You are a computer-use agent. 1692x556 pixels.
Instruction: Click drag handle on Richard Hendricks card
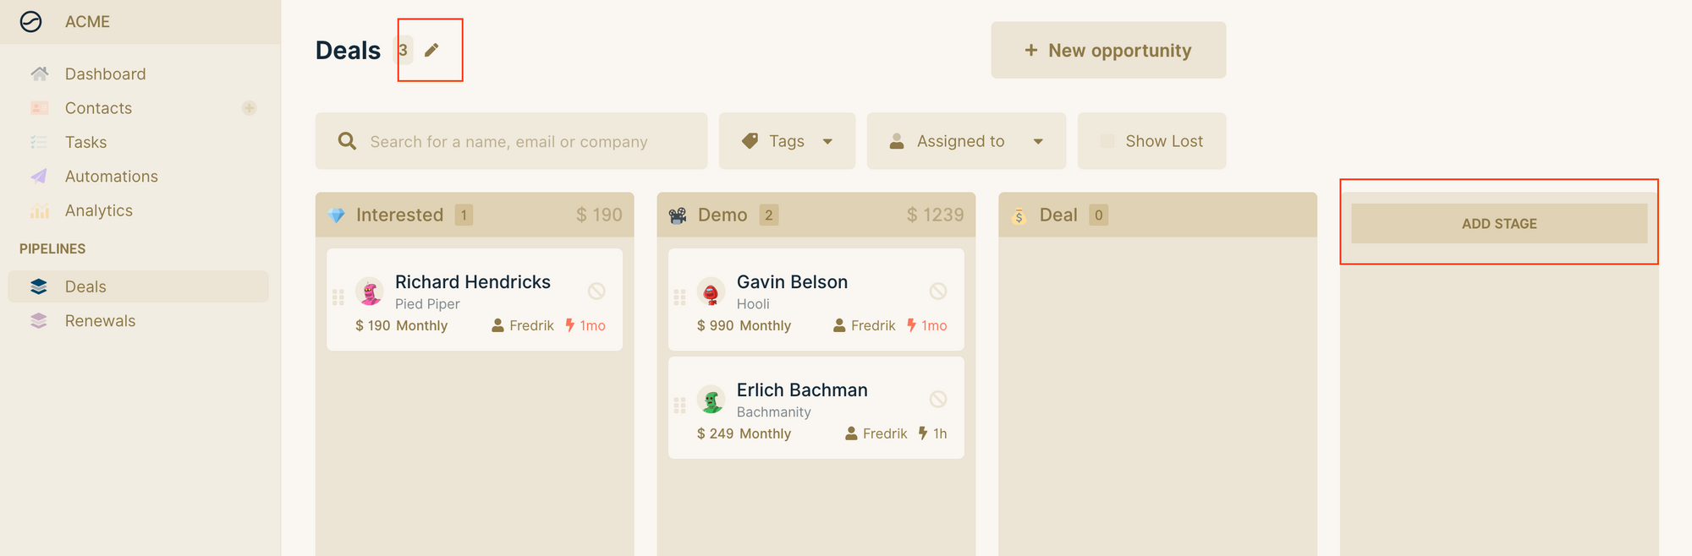coord(338,297)
